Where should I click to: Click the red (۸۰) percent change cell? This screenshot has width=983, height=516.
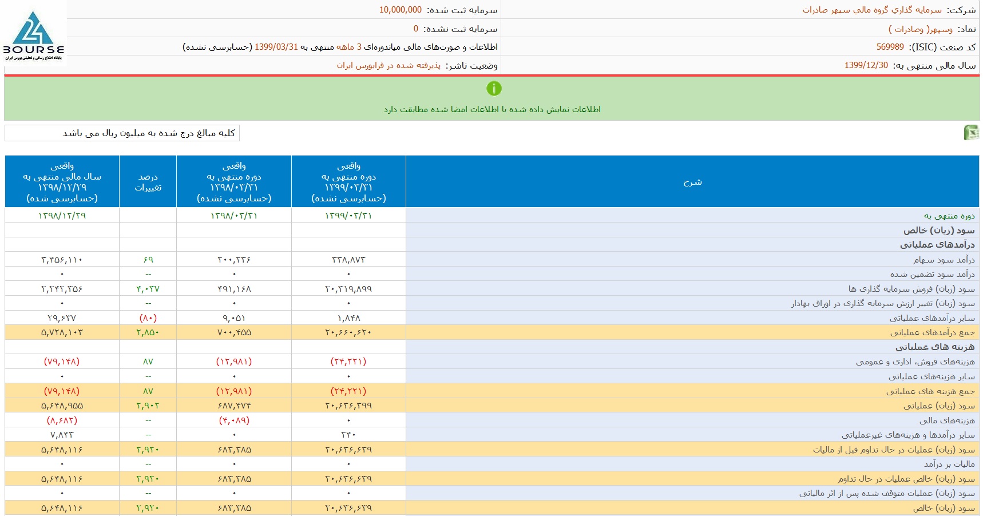(148, 318)
